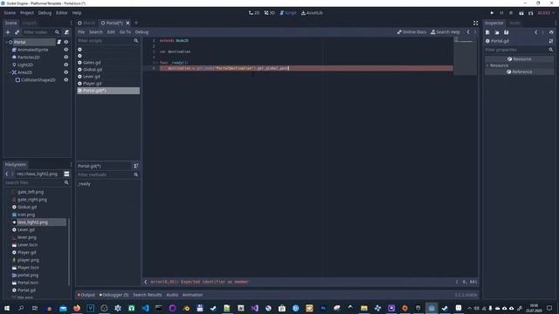The image size is (559, 314).
Task: Collapse the Portal root node
Action: coord(6,42)
